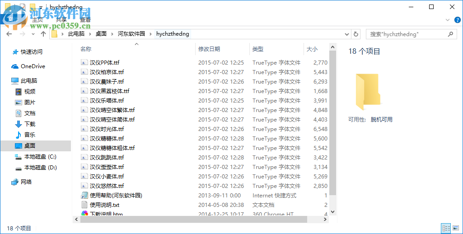
Task: Click 河东软件园 in the address breadcrumb
Action: (x=131, y=34)
